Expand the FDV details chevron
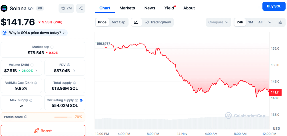Screen dimensions: 287x136 74,71
